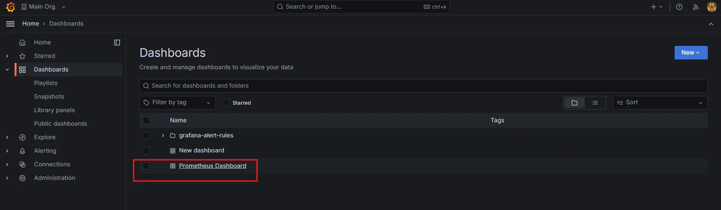This screenshot has height=210, width=721.
Task: Tick the New dashboard row checkbox
Action: pos(146,151)
